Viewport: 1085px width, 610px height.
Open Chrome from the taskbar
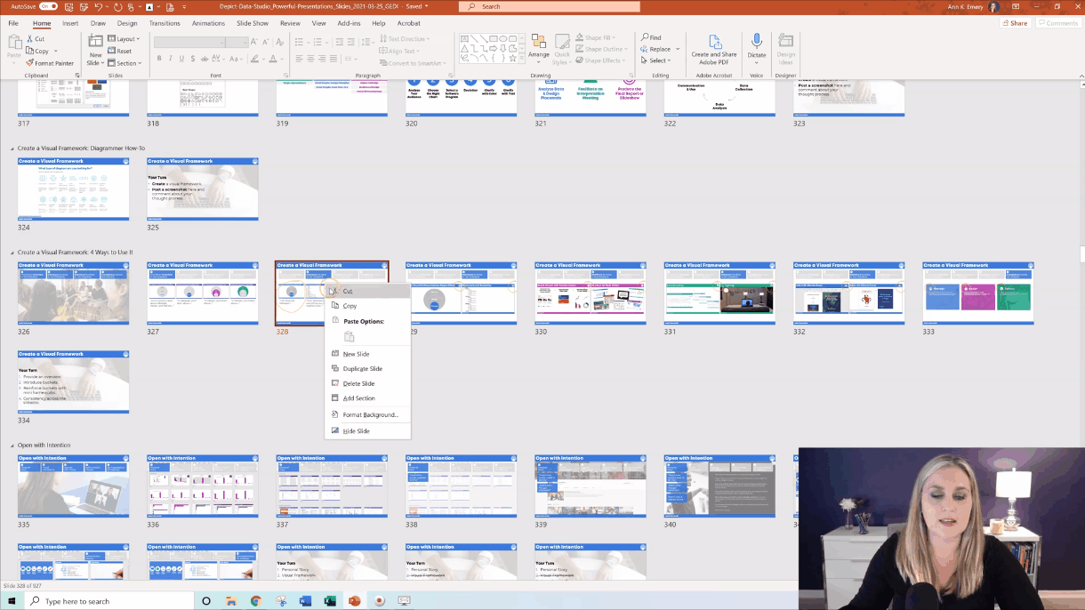[x=256, y=601]
